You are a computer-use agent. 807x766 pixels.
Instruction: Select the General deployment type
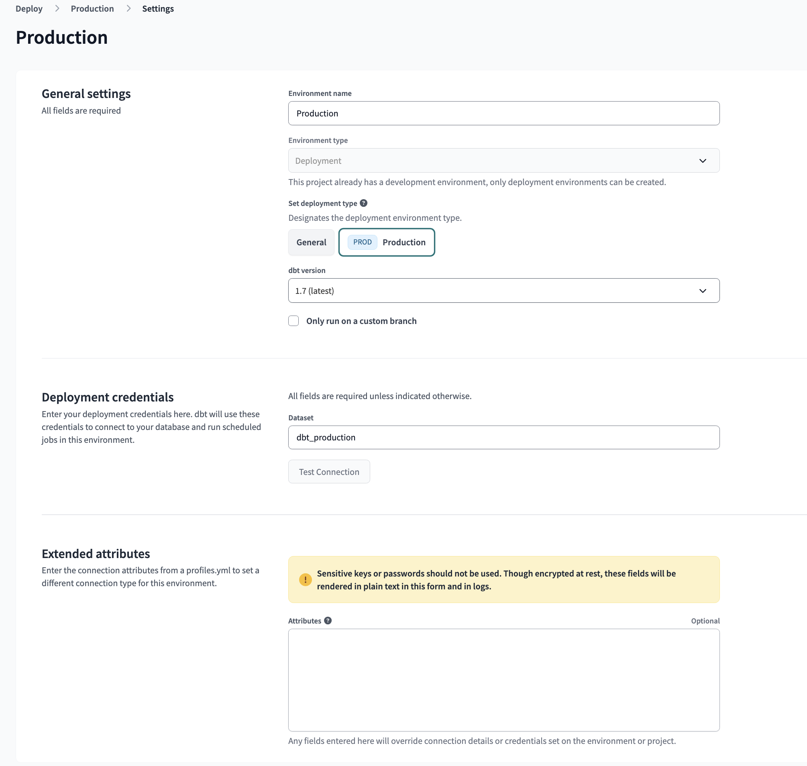point(311,242)
